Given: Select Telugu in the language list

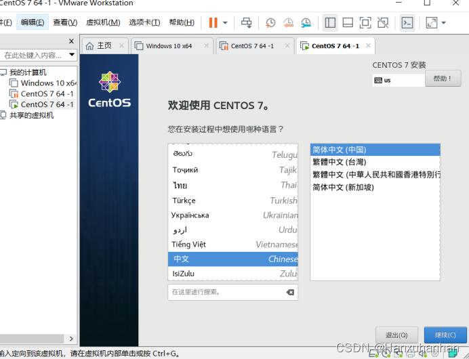Looking at the screenshot, I should tap(233, 154).
